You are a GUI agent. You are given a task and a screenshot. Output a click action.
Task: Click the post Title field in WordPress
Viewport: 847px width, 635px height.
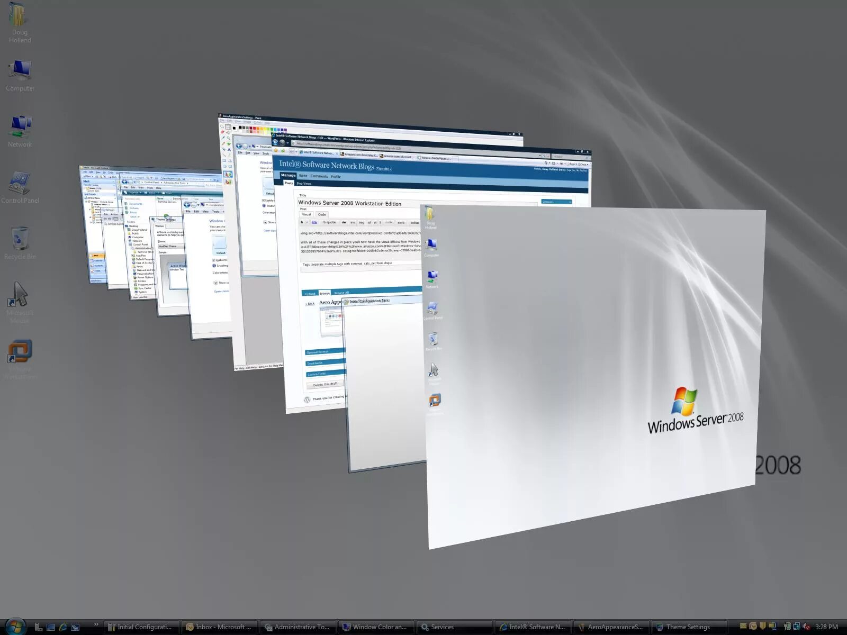click(418, 203)
